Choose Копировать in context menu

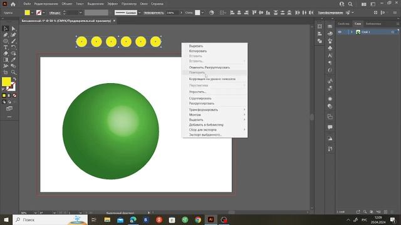pyautogui.click(x=198, y=51)
